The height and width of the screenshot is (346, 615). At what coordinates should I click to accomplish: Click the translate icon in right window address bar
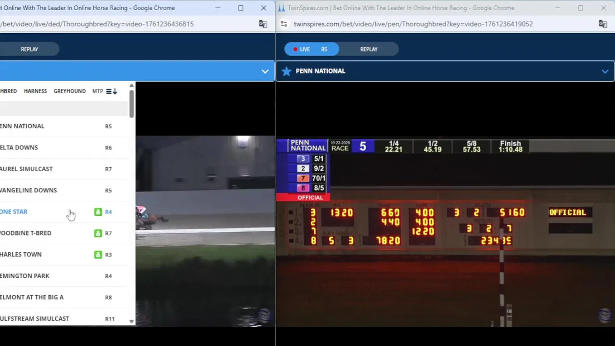point(603,24)
